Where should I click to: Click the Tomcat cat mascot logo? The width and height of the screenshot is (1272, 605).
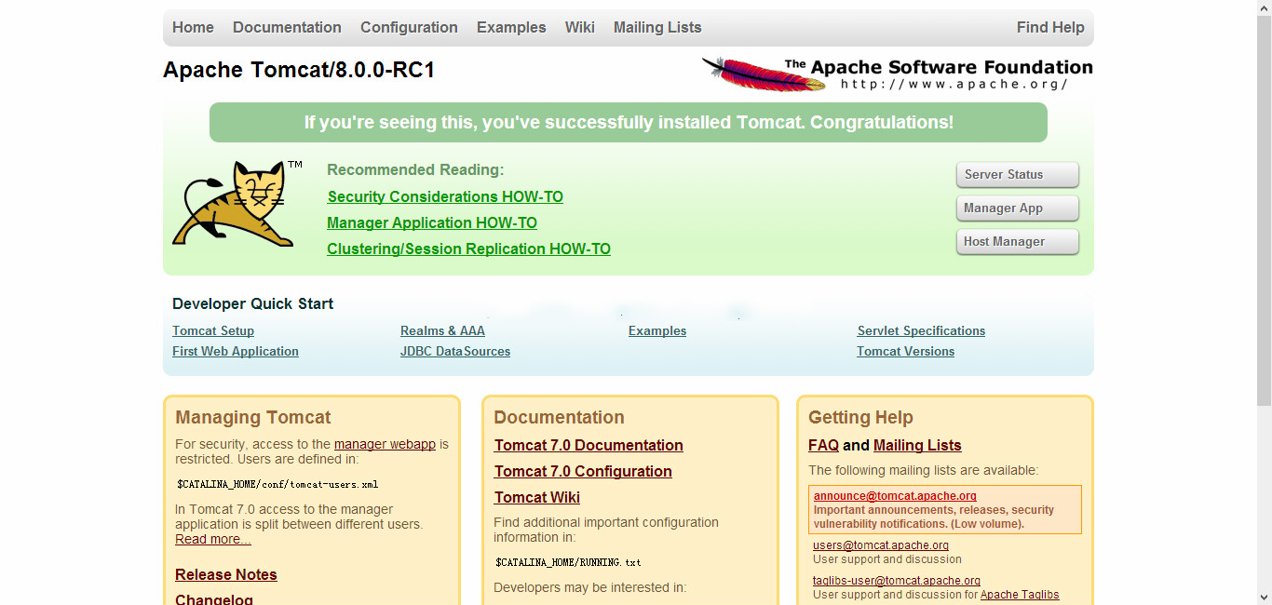233,203
